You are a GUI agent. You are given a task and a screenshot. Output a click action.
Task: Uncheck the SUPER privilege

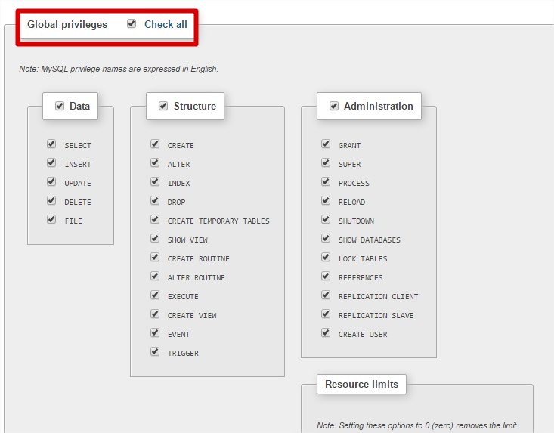click(x=326, y=162)
